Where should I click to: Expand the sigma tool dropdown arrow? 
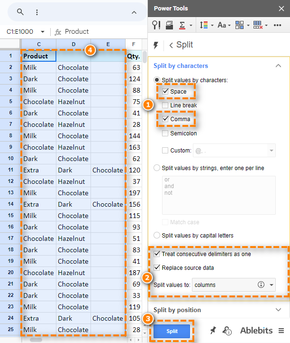pyautogui.click(x=191, y=25)
